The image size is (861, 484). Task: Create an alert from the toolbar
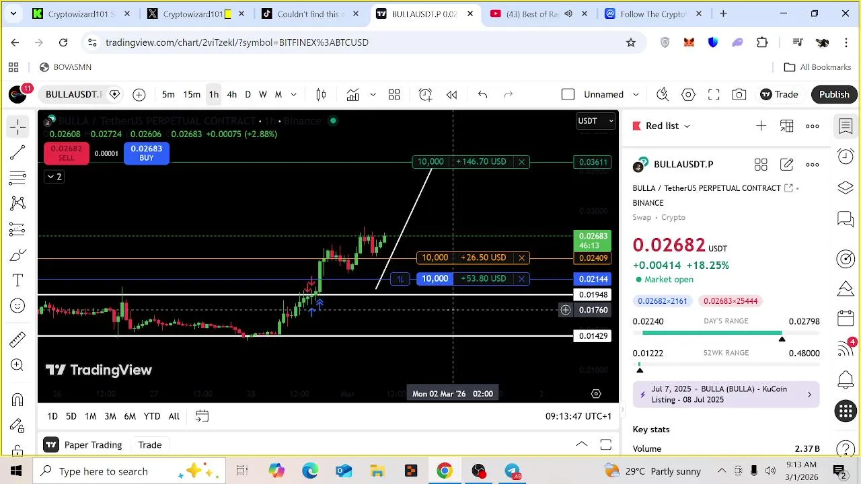(425, 95)
